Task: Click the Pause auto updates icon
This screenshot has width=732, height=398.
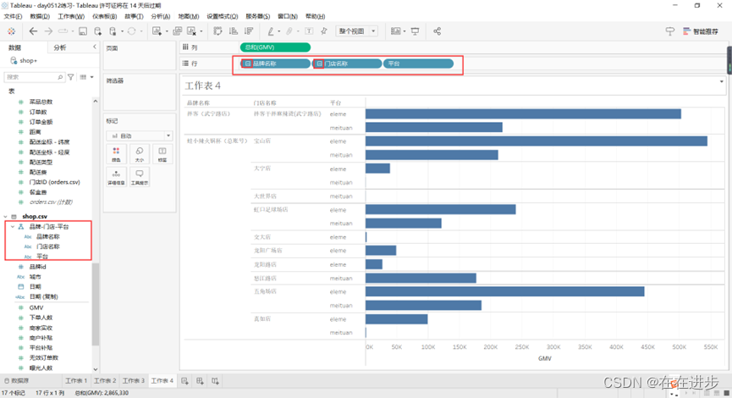Action: tap(113, 31)
